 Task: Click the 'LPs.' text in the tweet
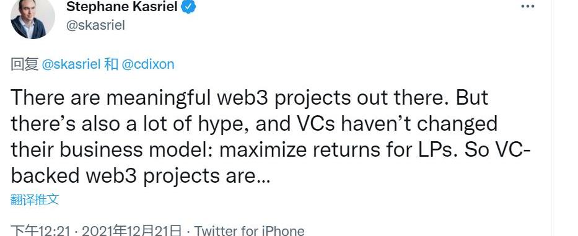tap(440, 150)
